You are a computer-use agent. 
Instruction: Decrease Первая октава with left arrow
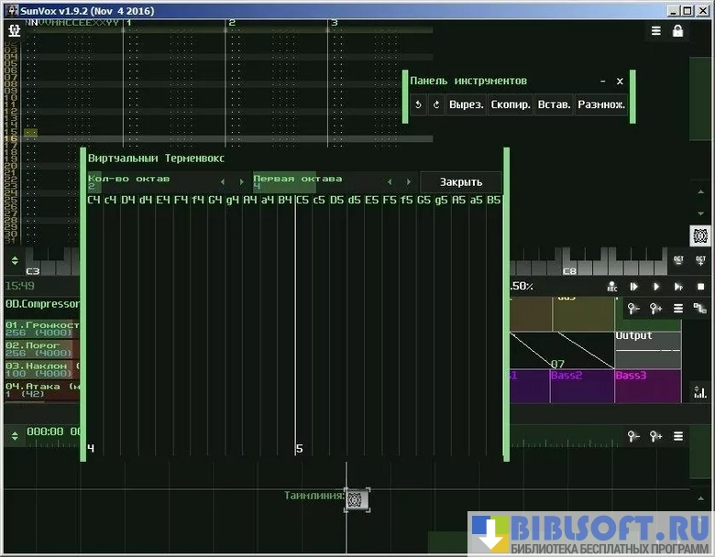(x=389, y=182)
